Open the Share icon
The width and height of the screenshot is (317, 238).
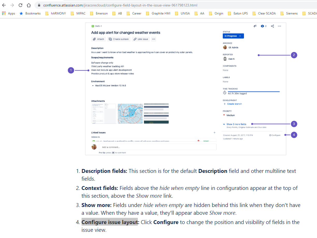click(272, 26)
